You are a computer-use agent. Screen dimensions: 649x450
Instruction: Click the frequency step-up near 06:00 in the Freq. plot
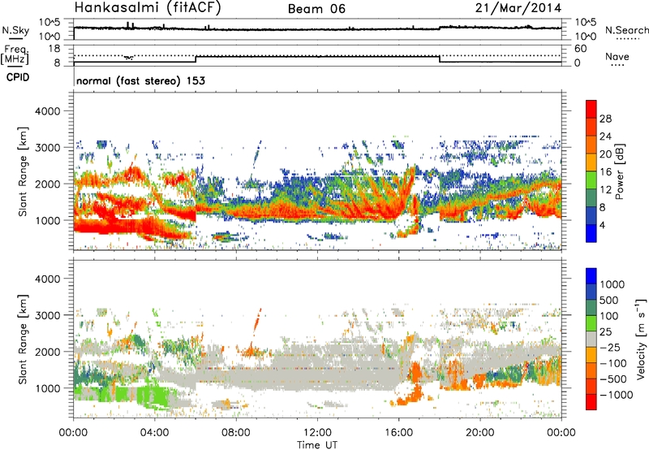(196, 59)
